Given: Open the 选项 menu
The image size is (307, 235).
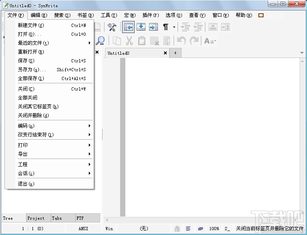Looking at the screenshot, I should [x=174, y=15].
